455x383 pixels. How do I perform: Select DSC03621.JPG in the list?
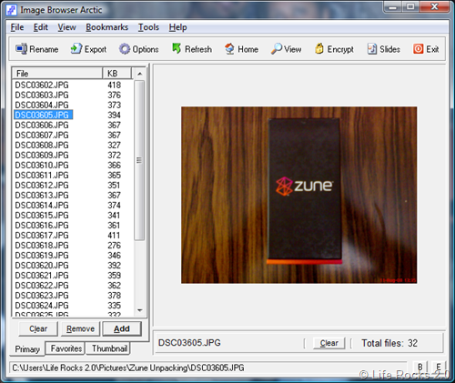(42, 275)
